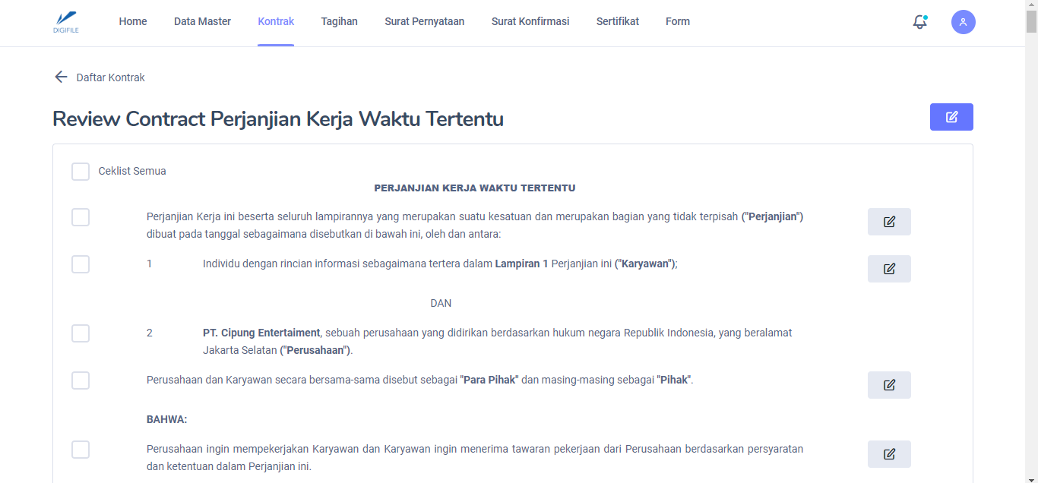The height and width of the screenshot is (483, 1038).
Task: Select checkbox beside 'Para Pihak' paragraph
Action: coord(81,380)
